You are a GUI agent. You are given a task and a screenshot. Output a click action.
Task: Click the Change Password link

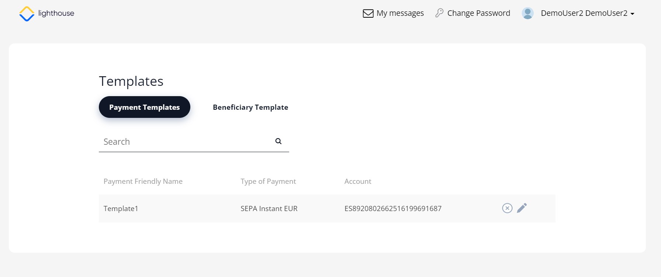pos(478,13)
